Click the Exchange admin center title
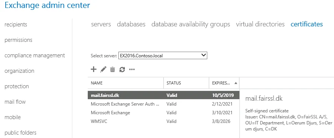 tap(47, 5)
